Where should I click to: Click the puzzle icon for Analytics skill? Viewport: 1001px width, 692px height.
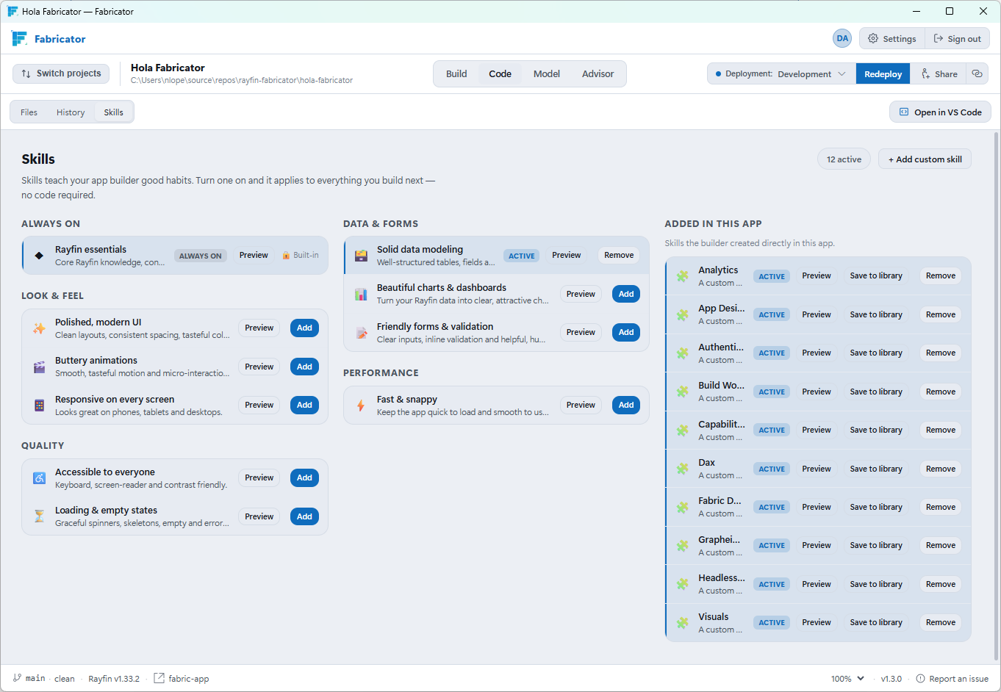pyautogui.click(x=683, y=276)
